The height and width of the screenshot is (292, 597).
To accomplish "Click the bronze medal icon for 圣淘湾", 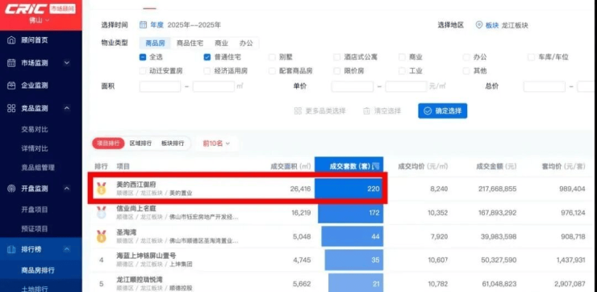I will (x=102, y=236).
